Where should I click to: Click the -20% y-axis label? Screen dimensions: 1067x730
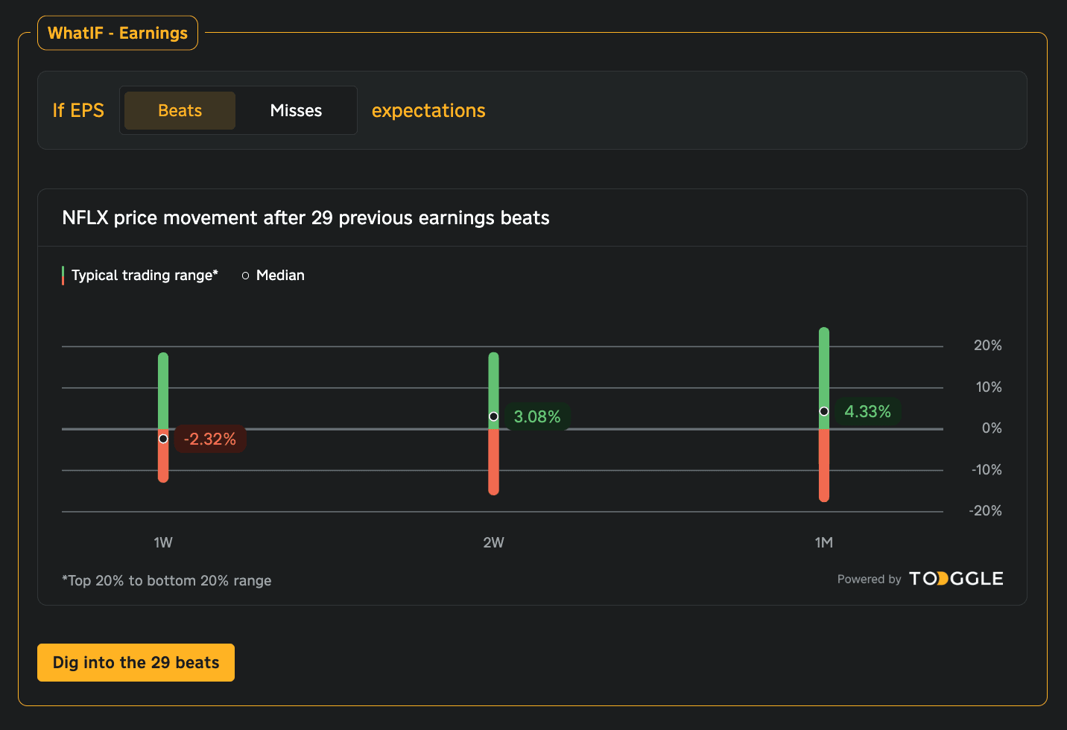pos(985,510)
